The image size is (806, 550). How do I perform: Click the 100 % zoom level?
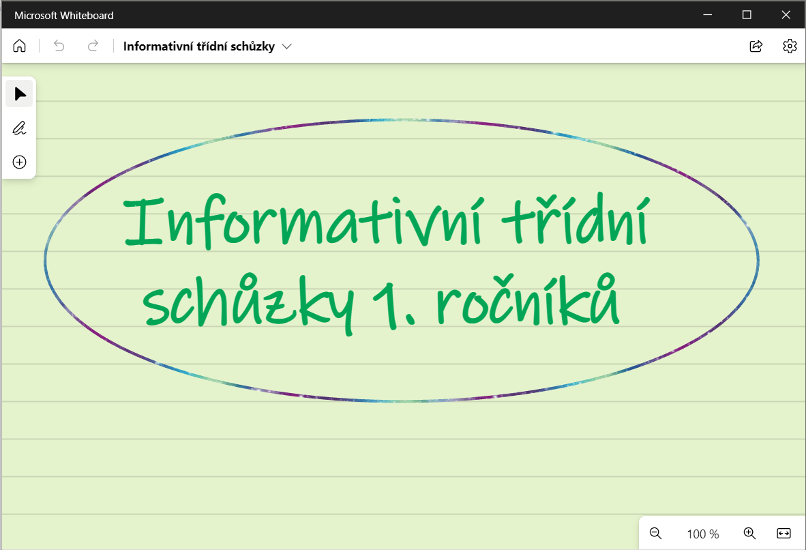(x=702, y=534)
